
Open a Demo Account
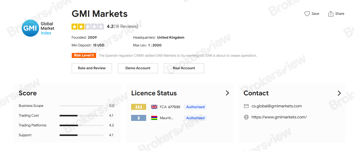[138, 68]
